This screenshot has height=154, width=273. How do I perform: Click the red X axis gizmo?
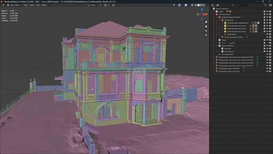203,15
